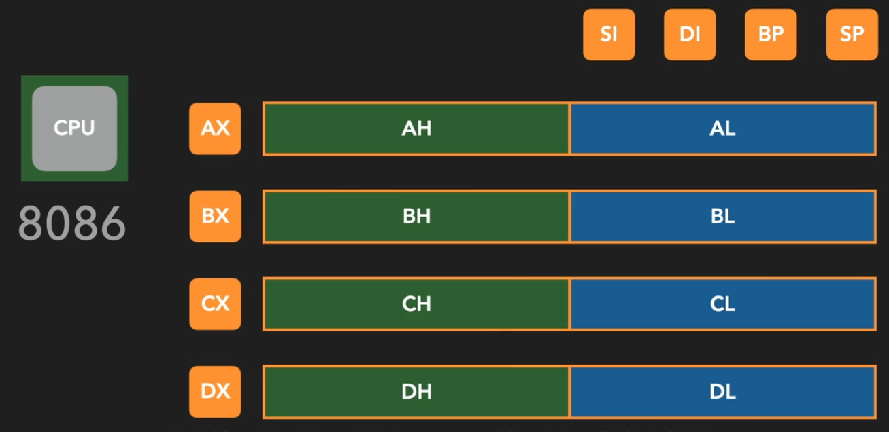Select the DH high byte segment

pos(416,392)
